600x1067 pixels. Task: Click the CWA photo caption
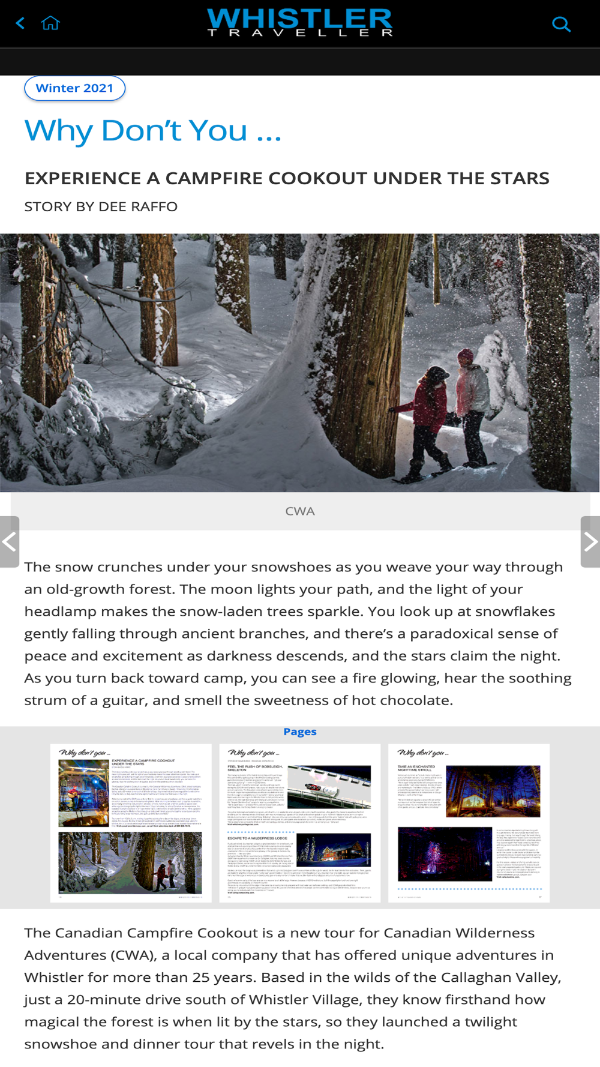pos(300,511)
